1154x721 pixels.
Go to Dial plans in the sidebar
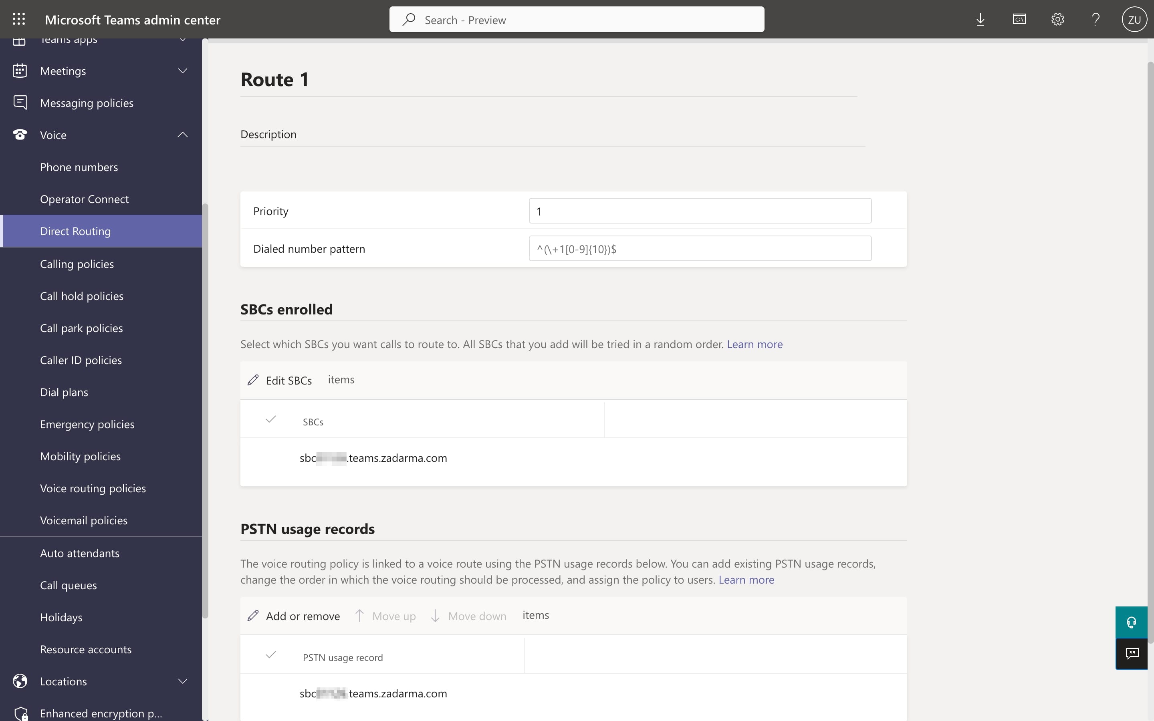click(x=64, y=392)
